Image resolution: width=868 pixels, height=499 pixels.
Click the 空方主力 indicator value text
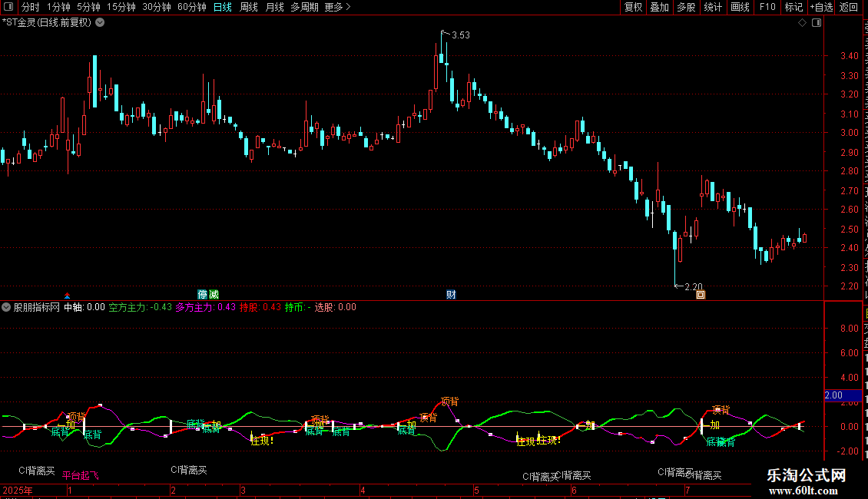(140, 307)
